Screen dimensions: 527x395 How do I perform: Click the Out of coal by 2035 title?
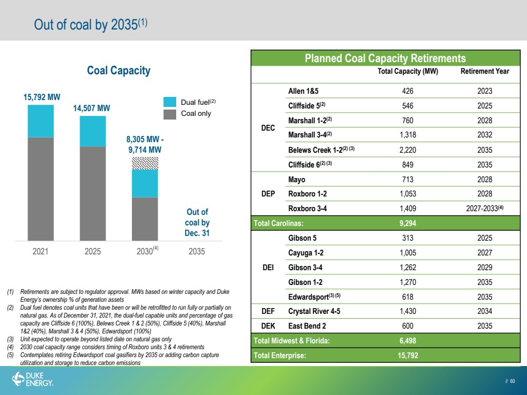tap(91, 25)
